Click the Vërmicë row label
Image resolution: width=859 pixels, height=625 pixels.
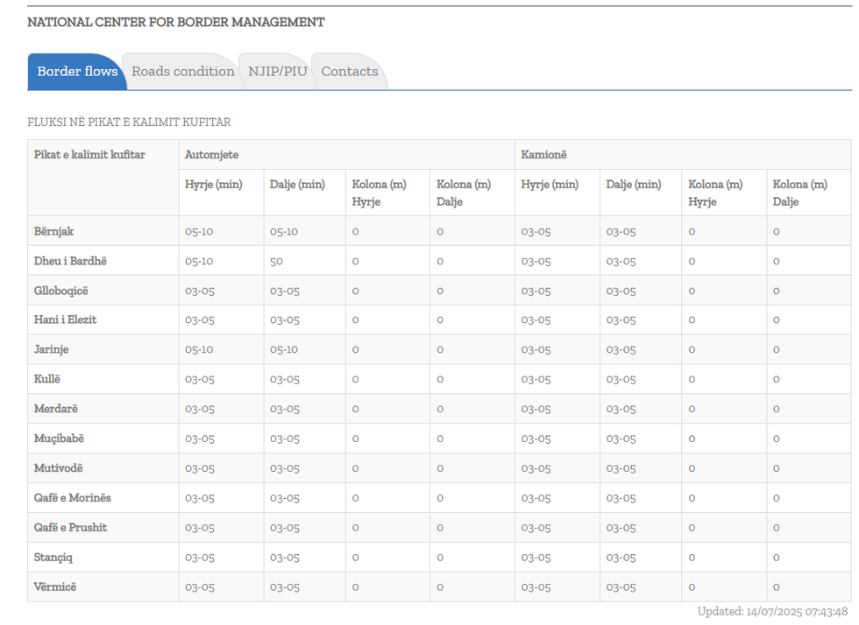(55, 586)
